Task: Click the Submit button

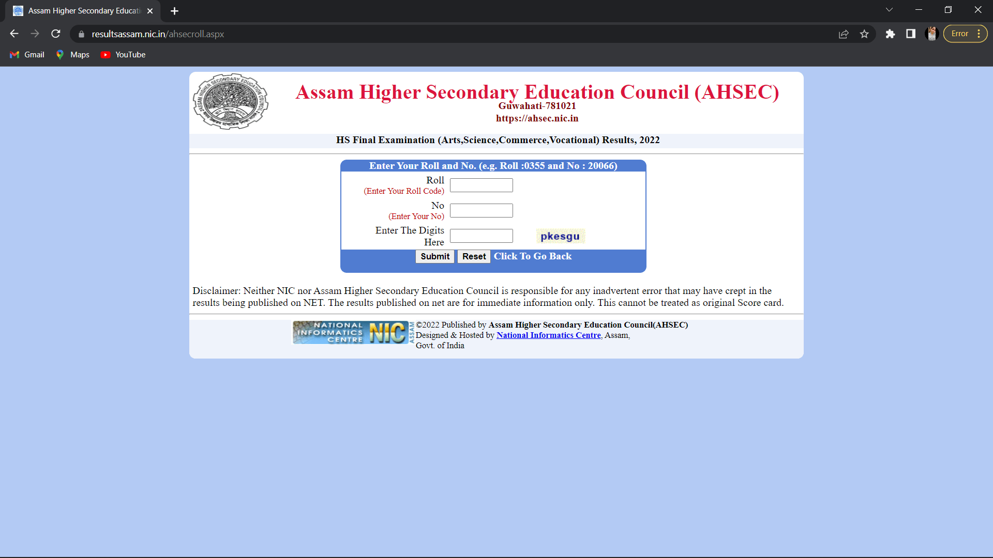Action: pos(434,256)
